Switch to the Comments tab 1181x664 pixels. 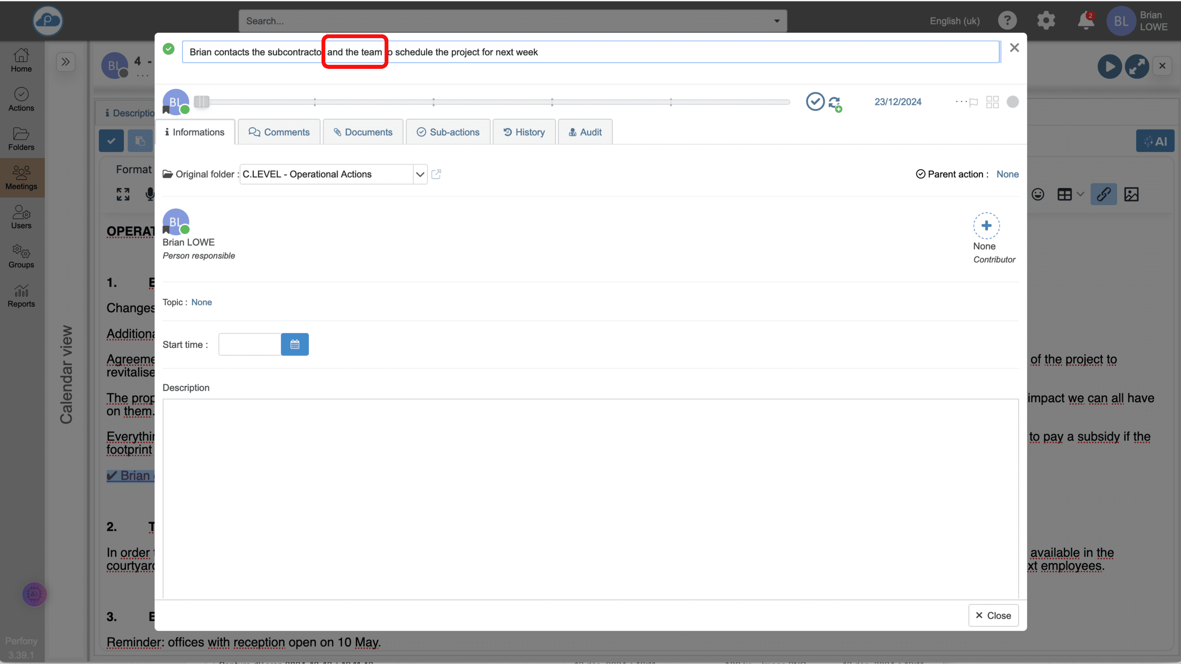pos(279,132)
